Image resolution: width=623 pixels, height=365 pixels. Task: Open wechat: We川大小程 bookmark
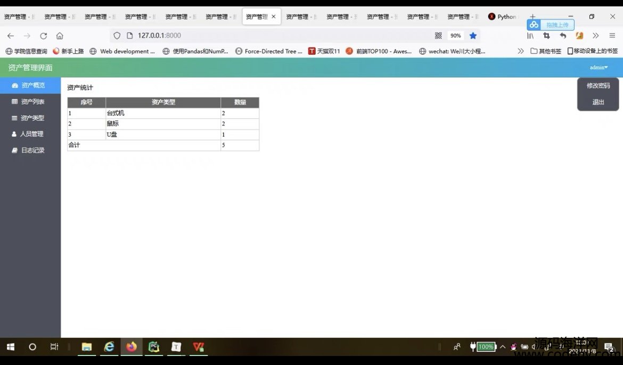pos(452,51)
